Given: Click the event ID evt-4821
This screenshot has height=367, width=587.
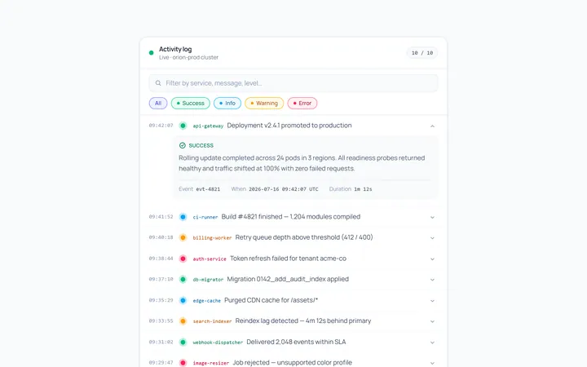Looking at the screenshot, I should tap(208, 189).
